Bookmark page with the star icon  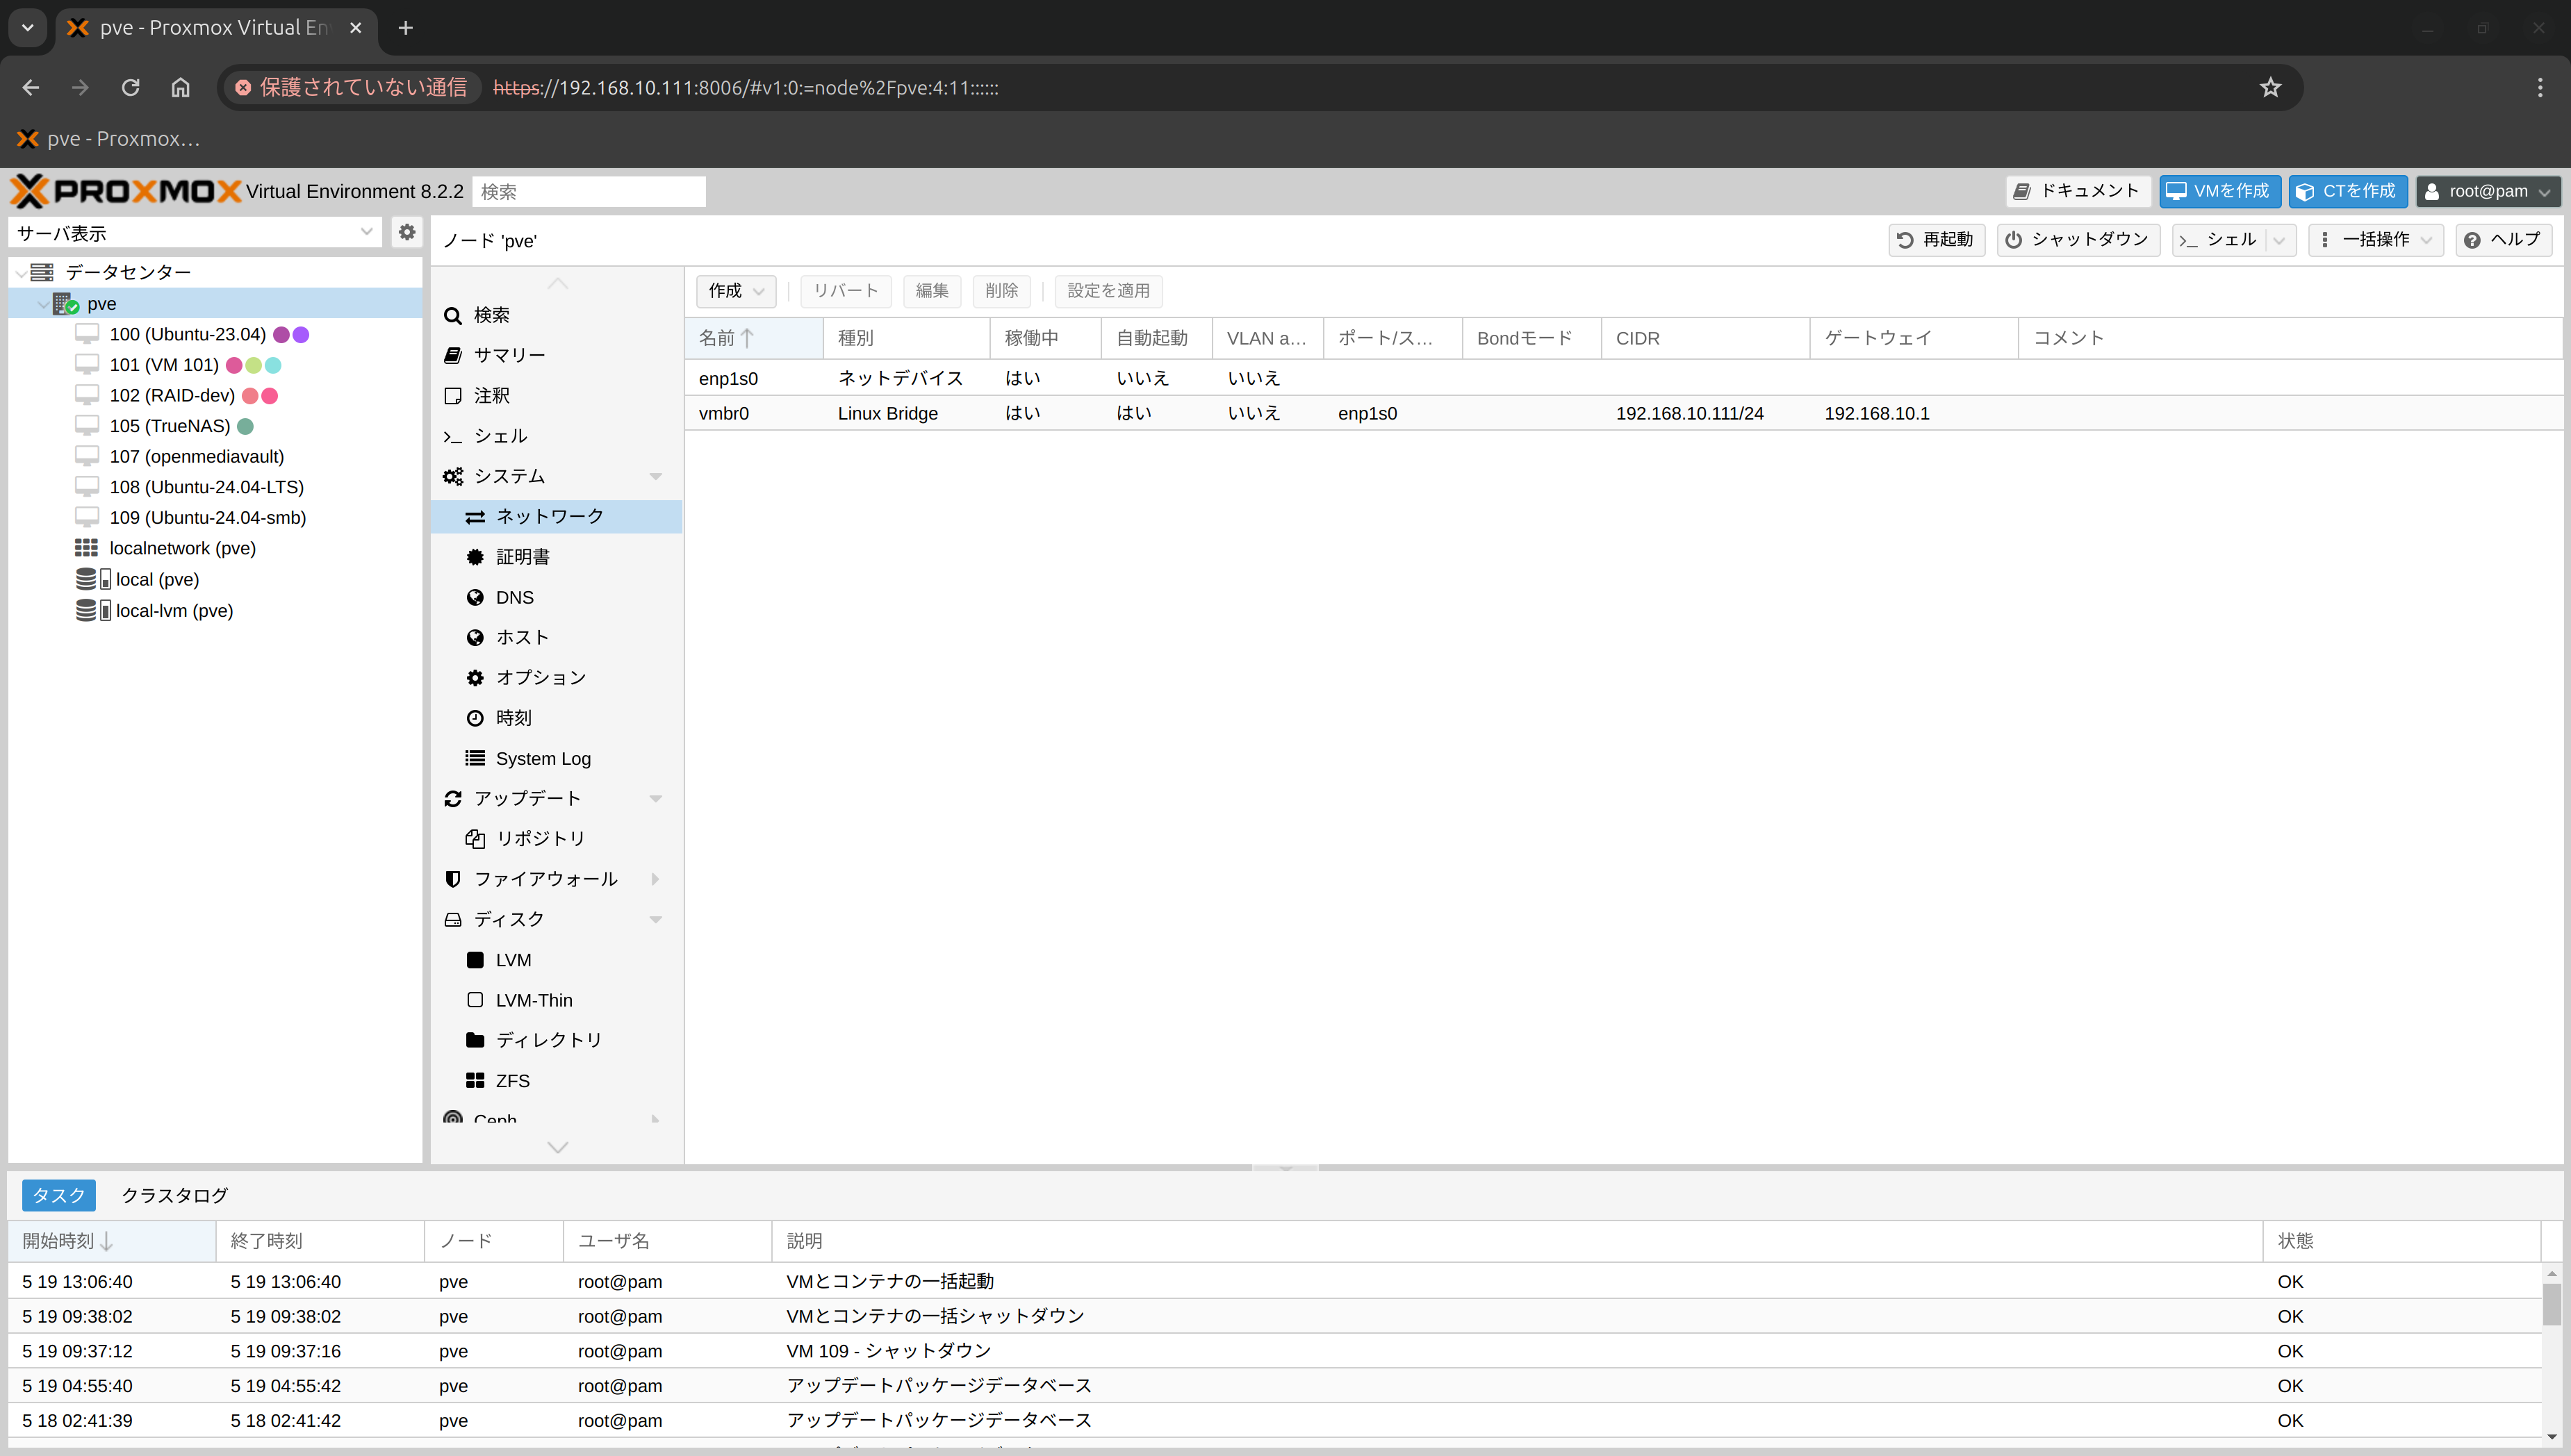click(2270, 87)
